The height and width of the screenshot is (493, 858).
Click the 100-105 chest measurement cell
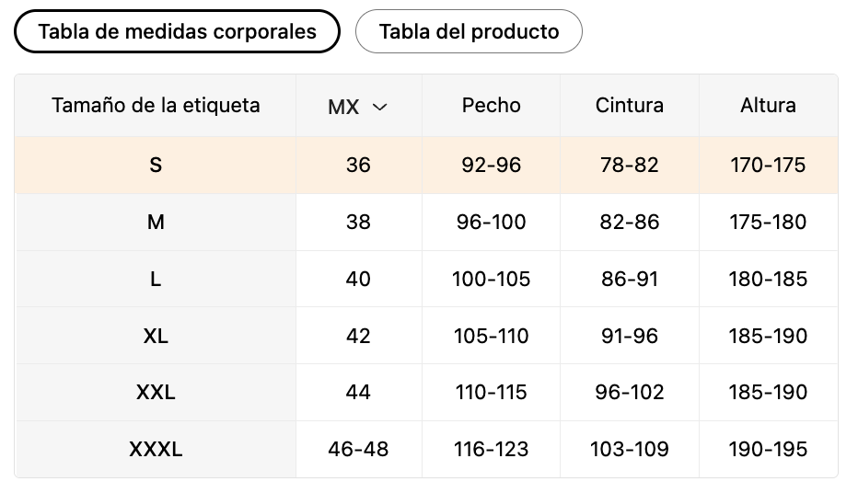click(491, 279)
